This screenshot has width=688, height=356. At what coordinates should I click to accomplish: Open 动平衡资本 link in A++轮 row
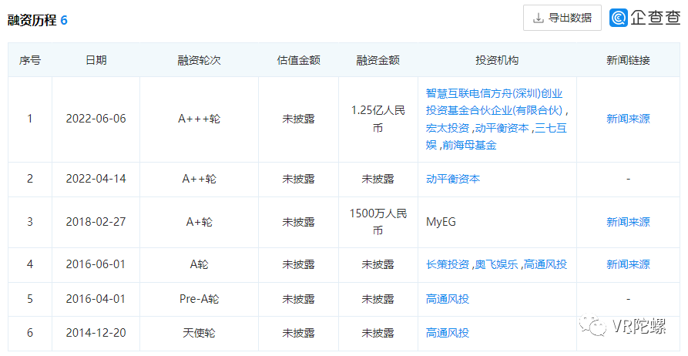[x=453, y=179]
